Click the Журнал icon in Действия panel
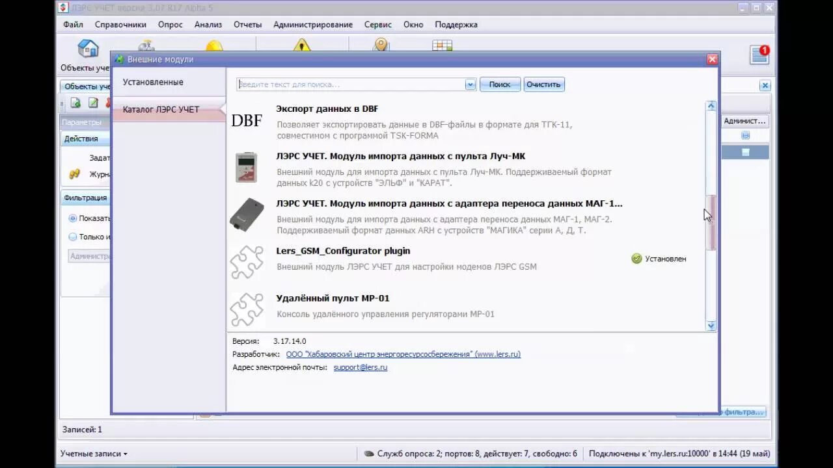The image size is (833, 468). coord(75,174)
